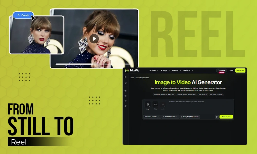Screen dimensions: 257x154
Task: Open the Pricing page
Action: (x=222, y=70)
